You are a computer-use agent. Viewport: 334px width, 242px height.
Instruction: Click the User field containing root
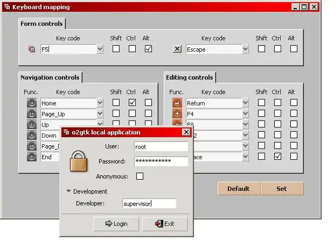161,146
